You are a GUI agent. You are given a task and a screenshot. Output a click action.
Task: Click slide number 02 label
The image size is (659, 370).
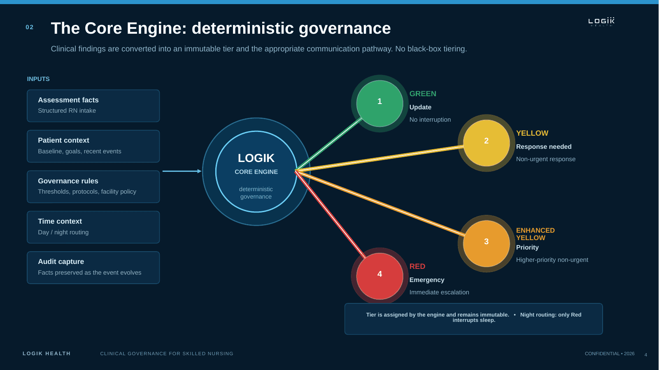[x=30, y=27]
